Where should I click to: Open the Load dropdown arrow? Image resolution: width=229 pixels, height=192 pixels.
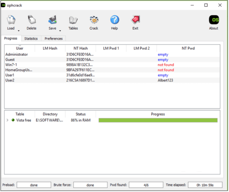point(19,31)
